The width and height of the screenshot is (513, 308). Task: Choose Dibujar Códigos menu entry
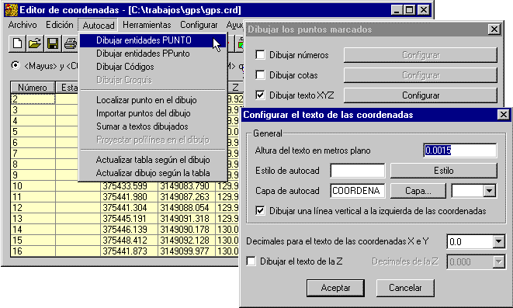pos(153,67)
